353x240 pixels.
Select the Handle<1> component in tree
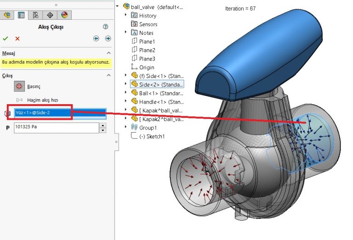point(157,101)
